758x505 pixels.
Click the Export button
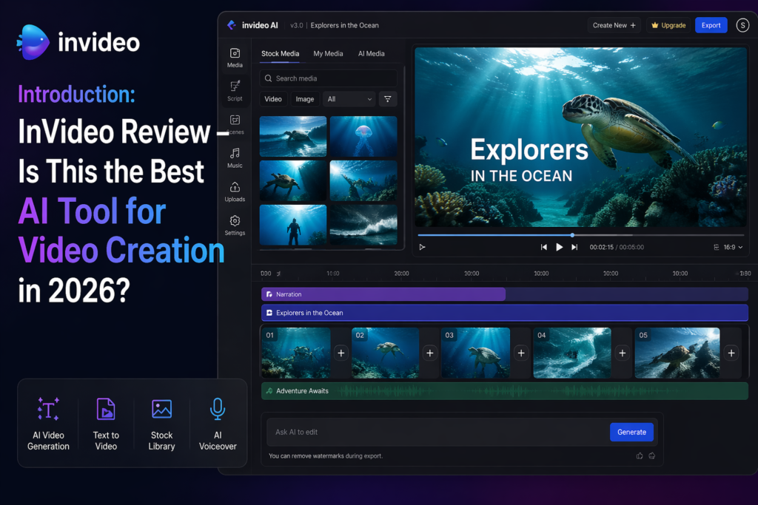(x=711, y=25)
